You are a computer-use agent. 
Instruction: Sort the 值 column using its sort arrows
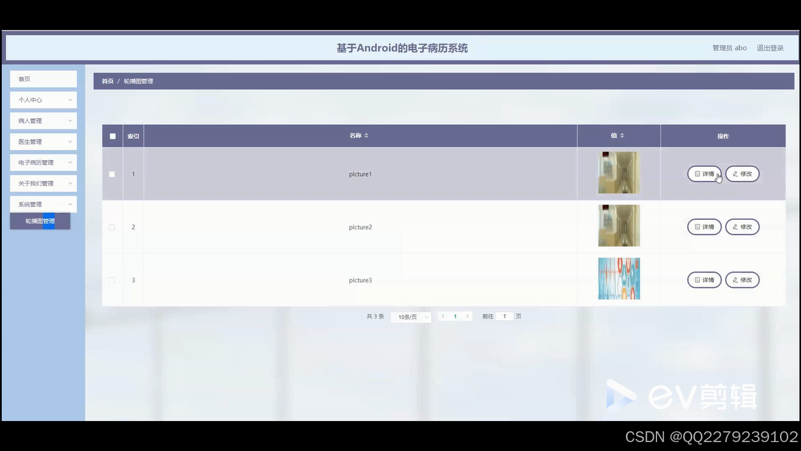tap(622, 135)
